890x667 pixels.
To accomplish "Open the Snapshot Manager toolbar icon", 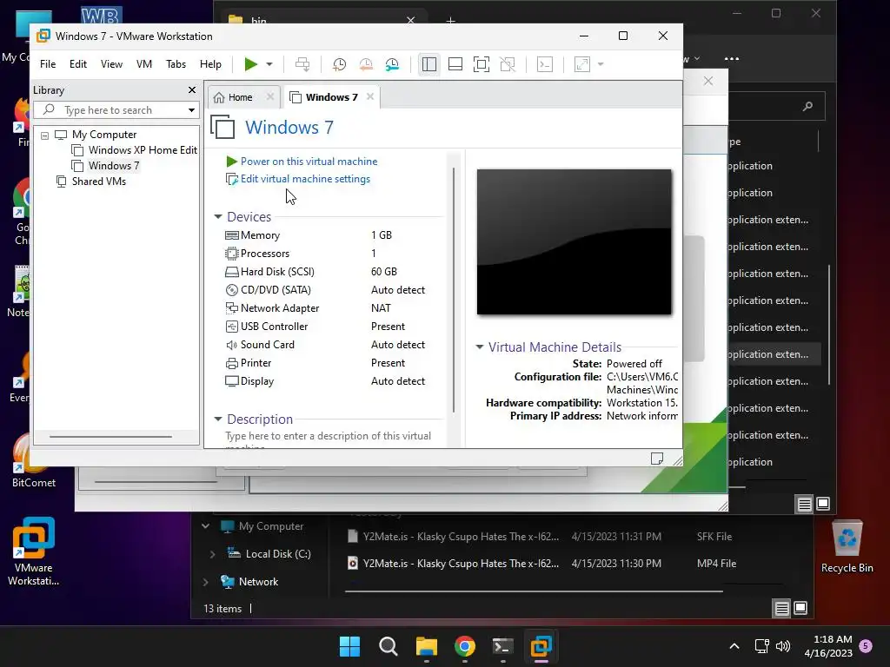I will tap(392, 64).
